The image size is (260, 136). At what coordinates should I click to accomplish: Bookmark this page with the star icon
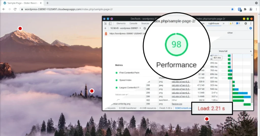[x=232, y=9]
